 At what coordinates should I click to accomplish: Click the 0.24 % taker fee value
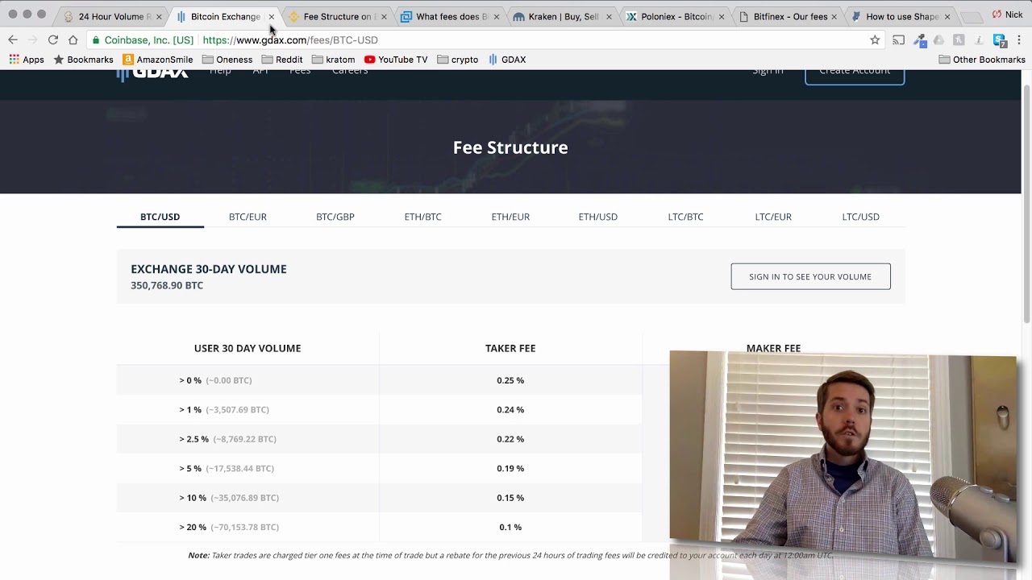510,409
